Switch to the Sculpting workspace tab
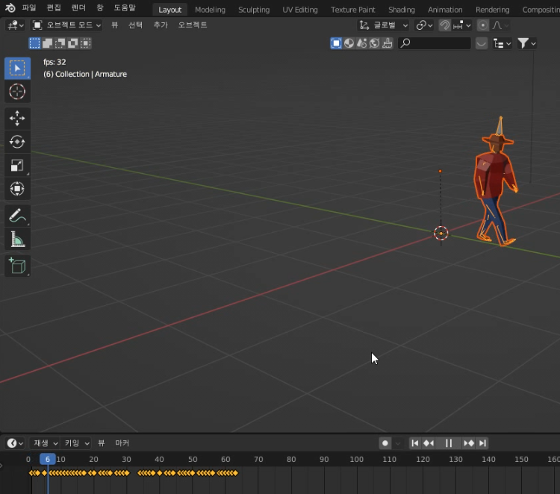Viewport: 560px width, 494px height. (254, 10)
